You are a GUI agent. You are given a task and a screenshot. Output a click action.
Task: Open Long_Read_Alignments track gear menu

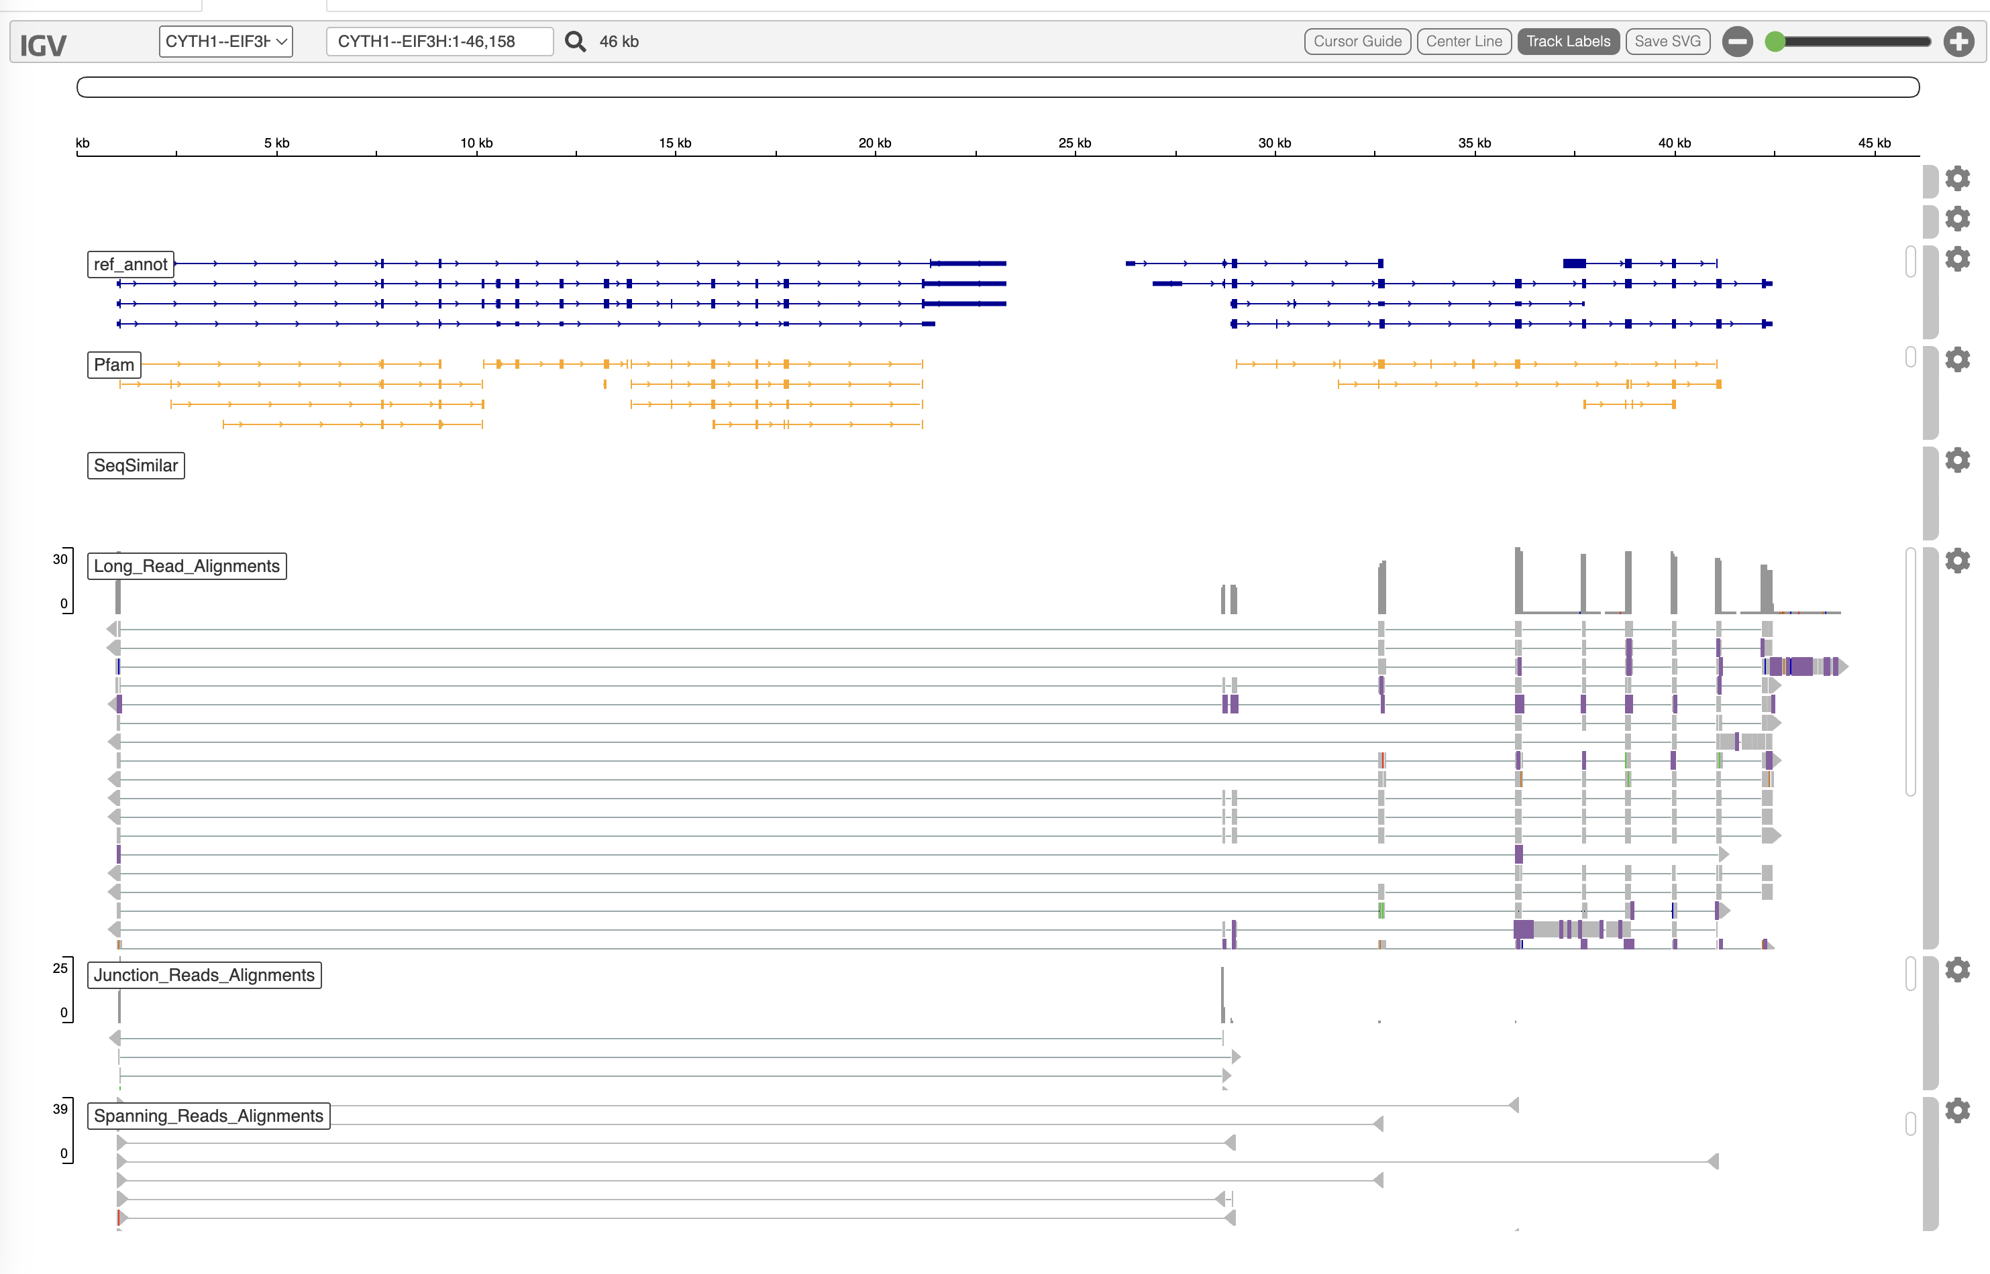(x=1957, y=561)
